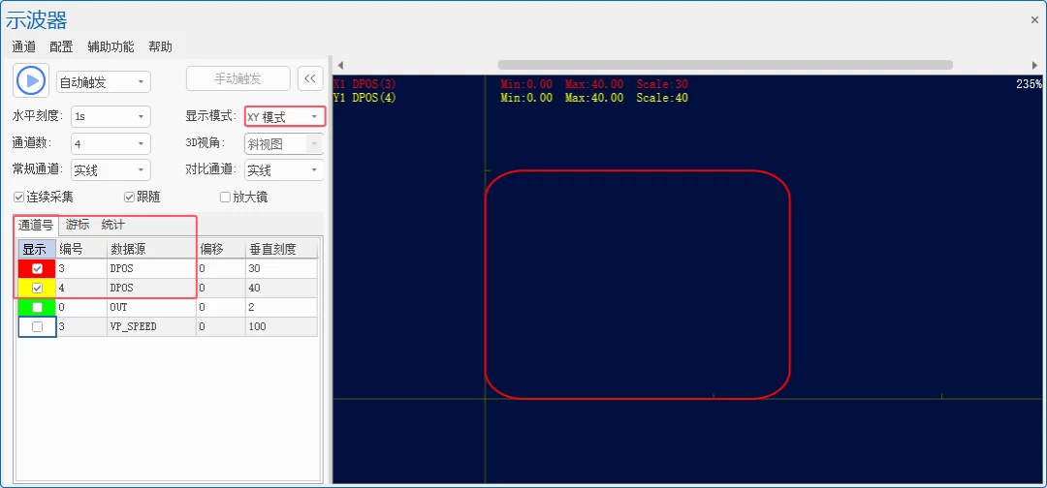Click vertical scale value 30 in channel 3 row
The height and width of the screenshot is (488, 1047).
pyautogui.click(x=282, y=268)
